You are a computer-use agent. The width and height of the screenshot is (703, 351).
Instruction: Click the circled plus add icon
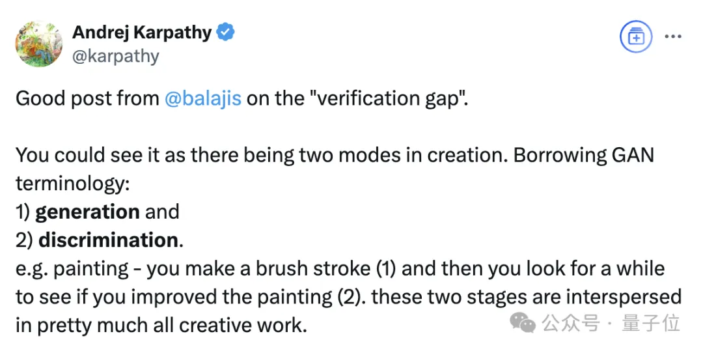tap(635, 38)
